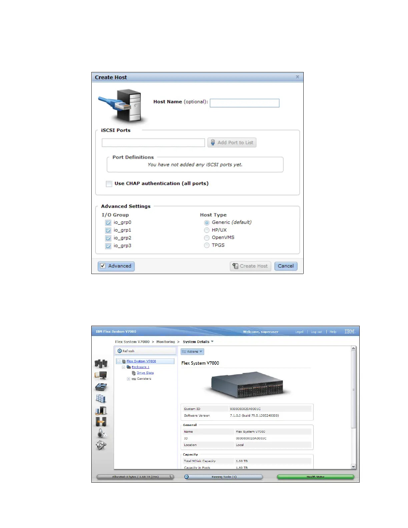
Task: Select the Canisters tree item
Action: 144,379
